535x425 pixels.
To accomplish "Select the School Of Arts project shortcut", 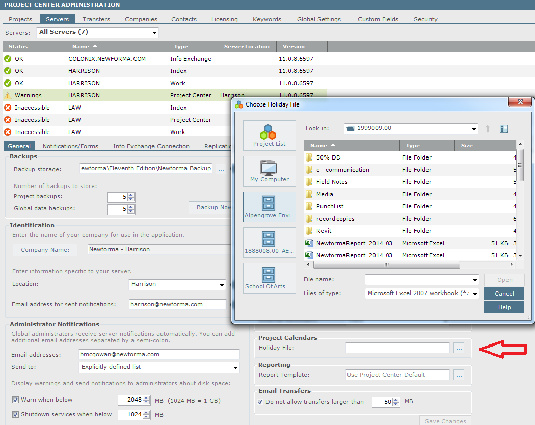I will pos(269,278).
